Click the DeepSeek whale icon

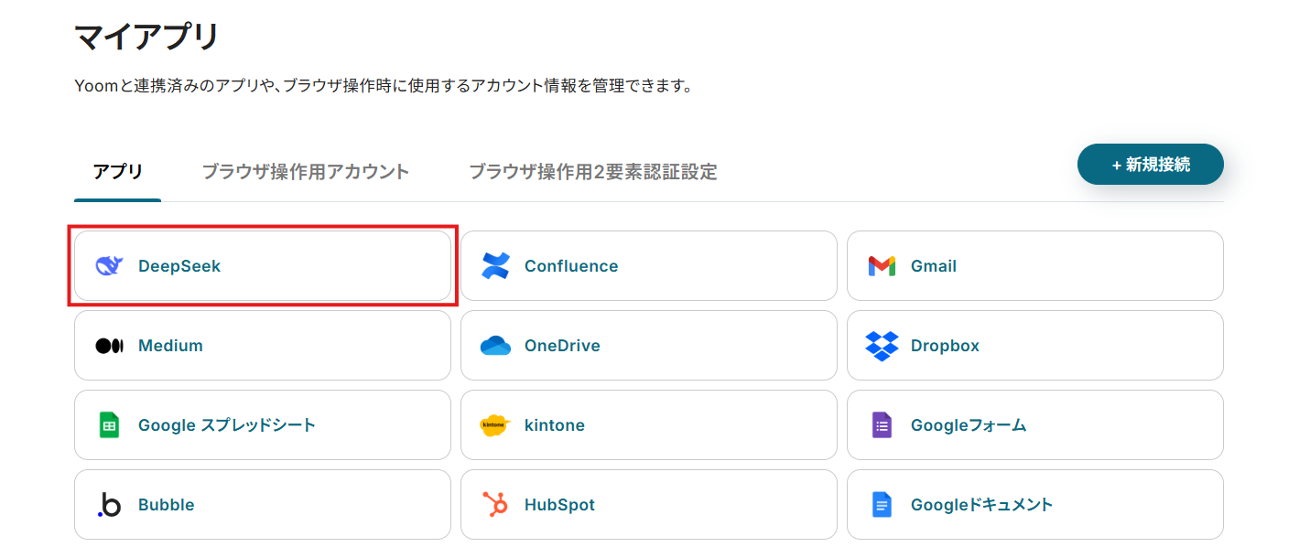tap(109, 266)
